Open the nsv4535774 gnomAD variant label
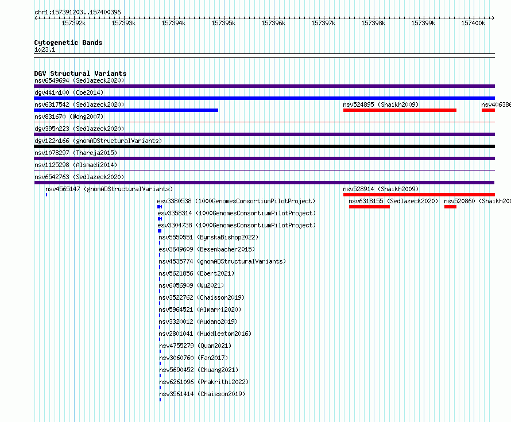 point(222,261)
